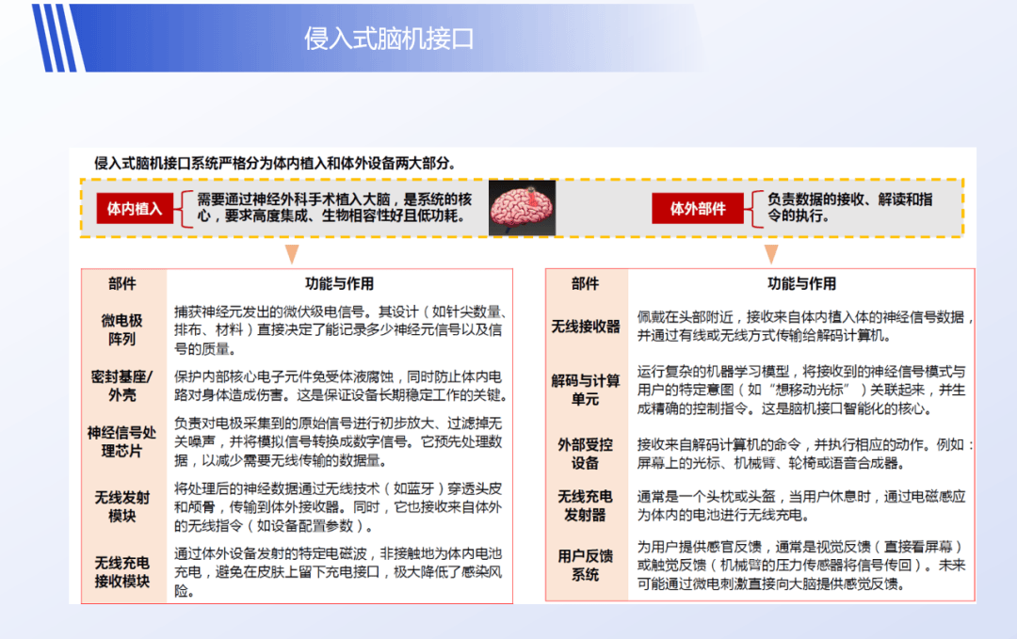
Task: Click description 接收来自解码计算机的命令
Action: [x=804, y=454]
